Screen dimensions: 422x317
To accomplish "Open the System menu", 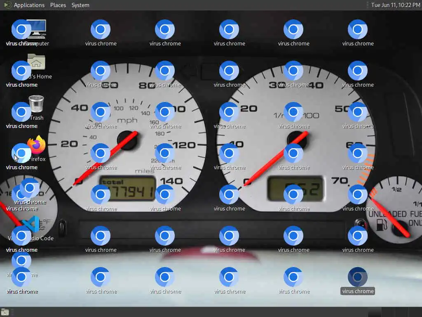I will pyautogui.click(x=80, y=5).
